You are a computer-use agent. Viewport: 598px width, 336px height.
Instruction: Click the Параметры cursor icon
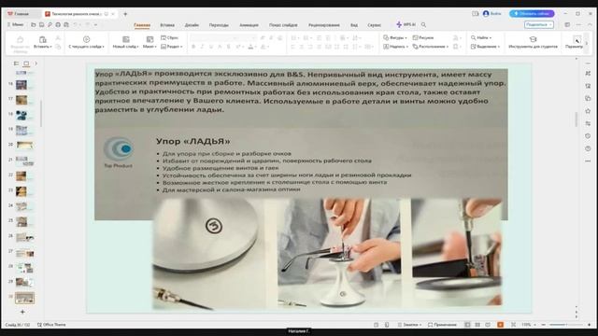coord(577,39)
